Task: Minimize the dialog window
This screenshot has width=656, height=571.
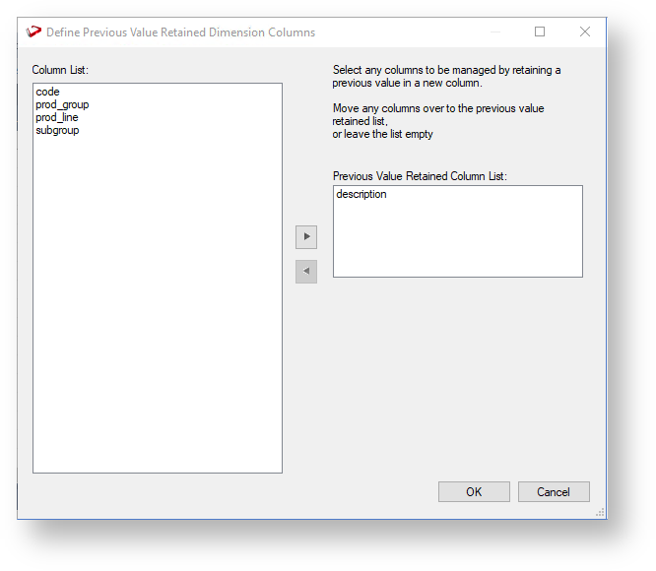Action: coord(494,32)
